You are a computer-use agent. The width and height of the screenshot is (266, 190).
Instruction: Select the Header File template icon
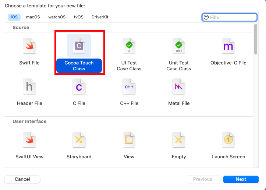click(x=29, y=87)
